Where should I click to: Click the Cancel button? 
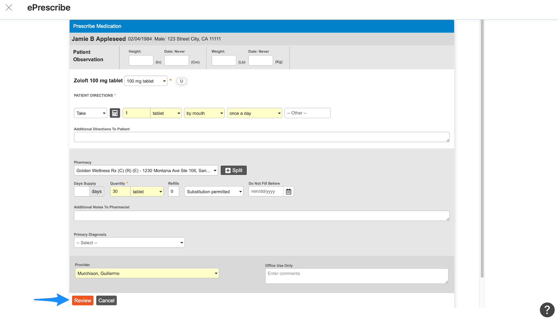click(x=106, y=300)
